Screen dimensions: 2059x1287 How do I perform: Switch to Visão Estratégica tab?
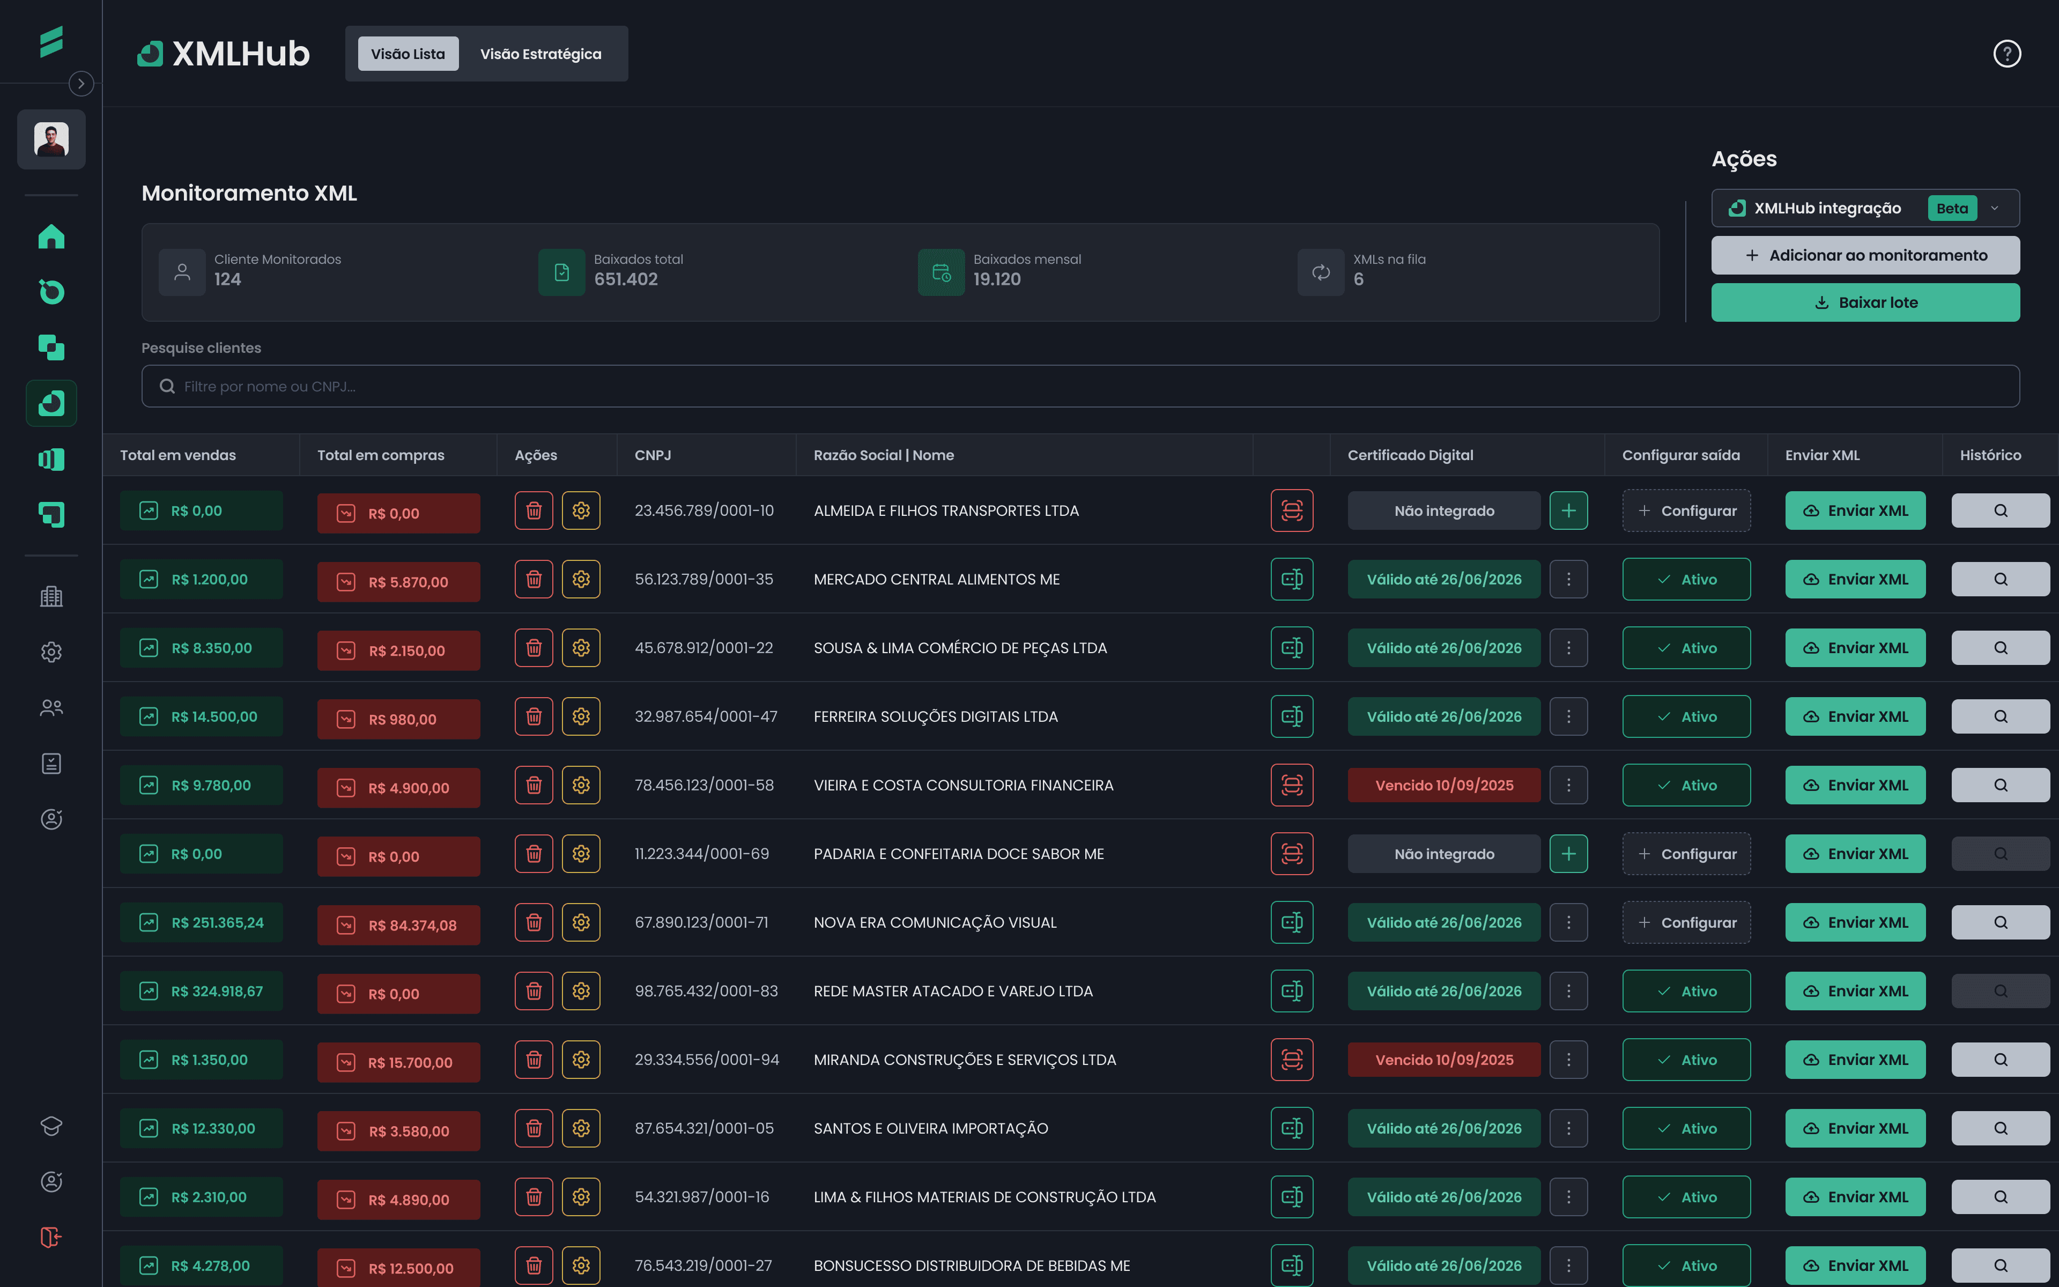click(x=540, y=54)
